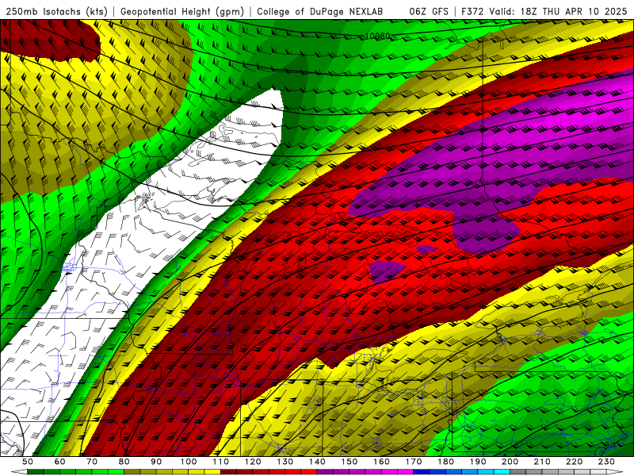This screenshot has width=634, height=476.
Task: Click the cyan swatch just before 200
Action: (502, 471)
